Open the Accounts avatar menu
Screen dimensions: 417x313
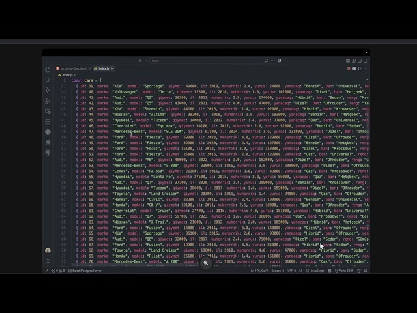48,250
